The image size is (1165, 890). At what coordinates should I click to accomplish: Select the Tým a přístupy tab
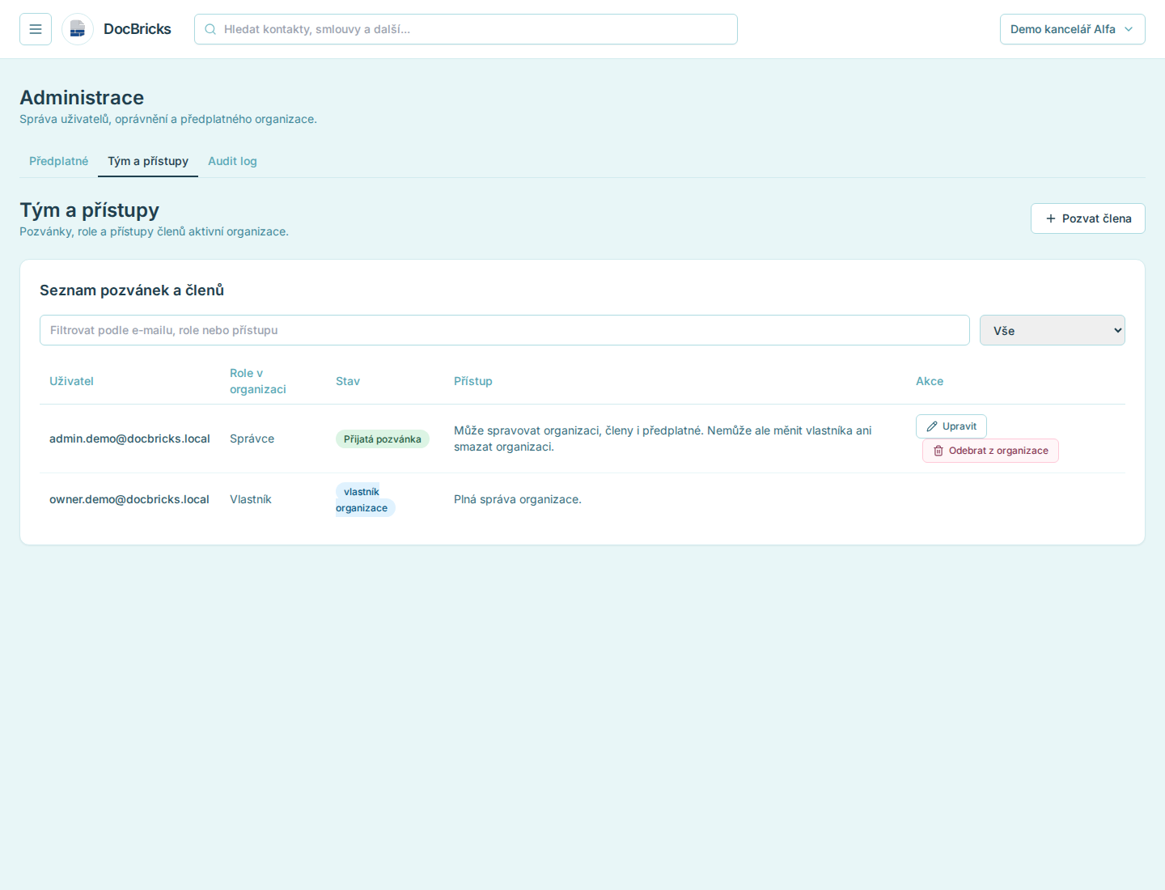[148, 161]
